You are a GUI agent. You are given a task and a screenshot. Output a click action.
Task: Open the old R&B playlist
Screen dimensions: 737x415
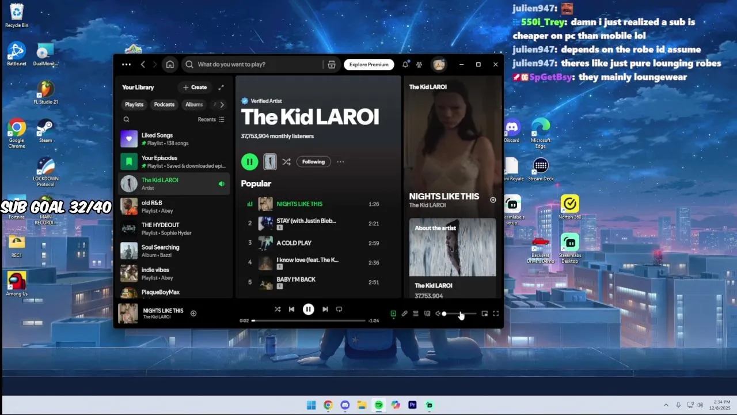[174, 206]
